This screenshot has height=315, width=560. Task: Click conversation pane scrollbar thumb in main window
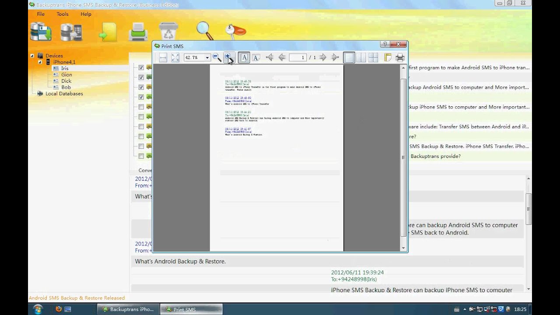(528, 209)
